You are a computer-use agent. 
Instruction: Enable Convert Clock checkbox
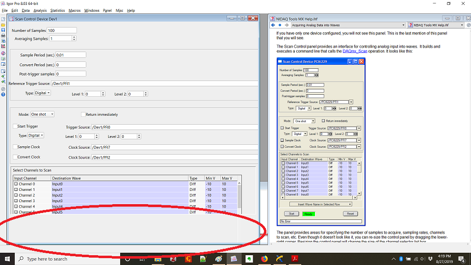(x=15, y=157)
